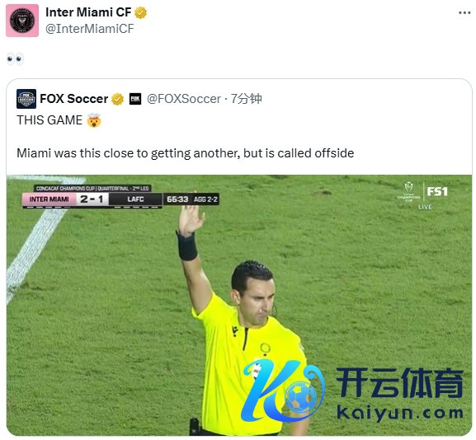Open the @InterMiamiCF handle link
Viewport: 476px width, 440px height.
[x=90, y=29]
